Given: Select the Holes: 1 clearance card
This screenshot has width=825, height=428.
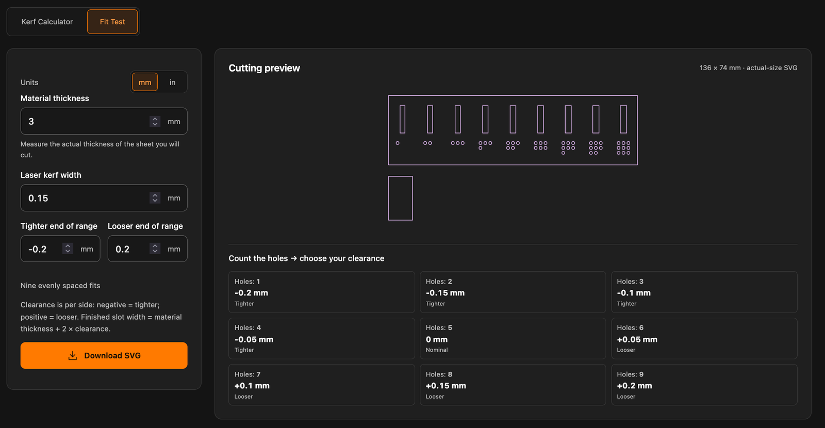Looking at the screenshot, I should click(x=322, y=292).
